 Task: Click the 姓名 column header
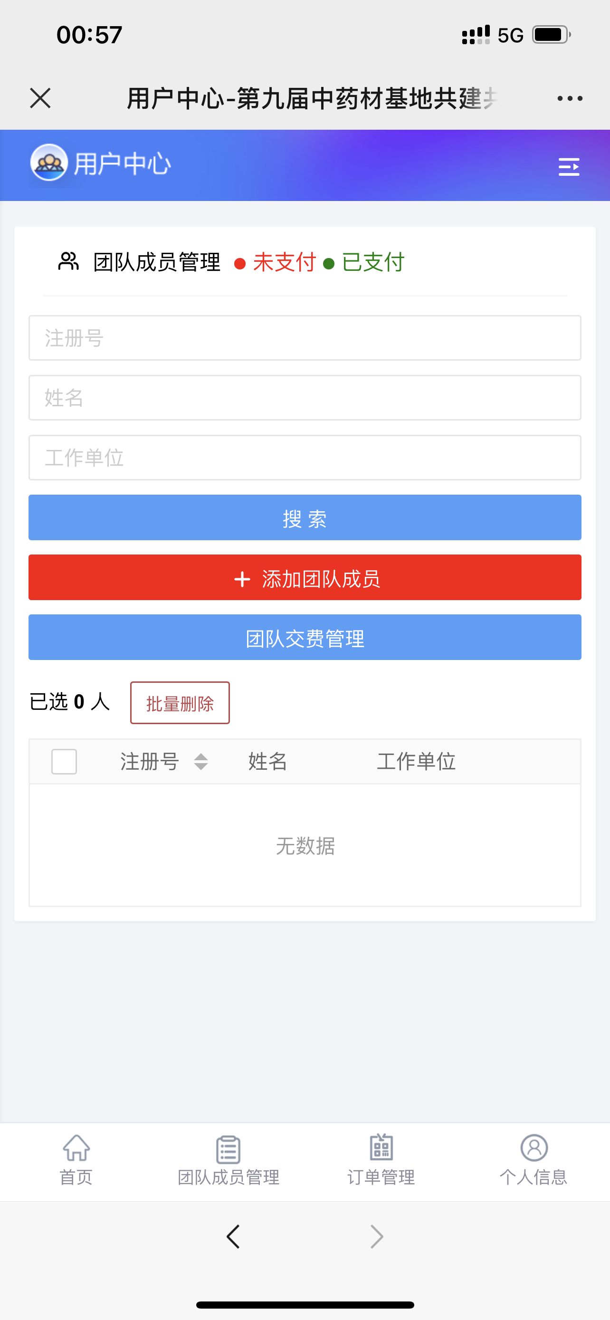267,762
